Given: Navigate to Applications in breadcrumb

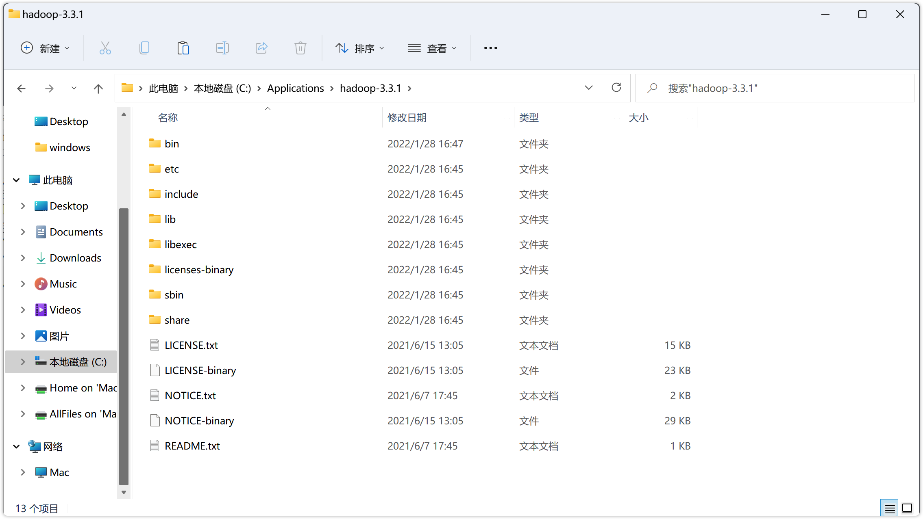Looking at the screenshot, I should click(295, 88).
